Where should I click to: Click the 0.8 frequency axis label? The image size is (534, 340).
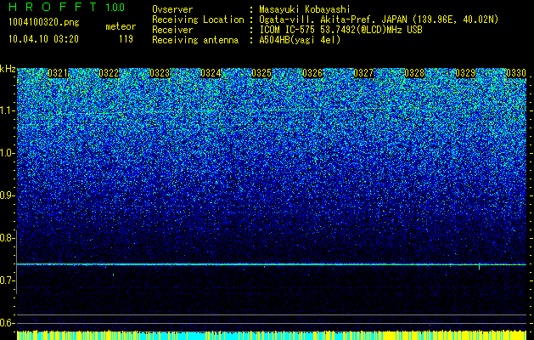pos(7,238)
